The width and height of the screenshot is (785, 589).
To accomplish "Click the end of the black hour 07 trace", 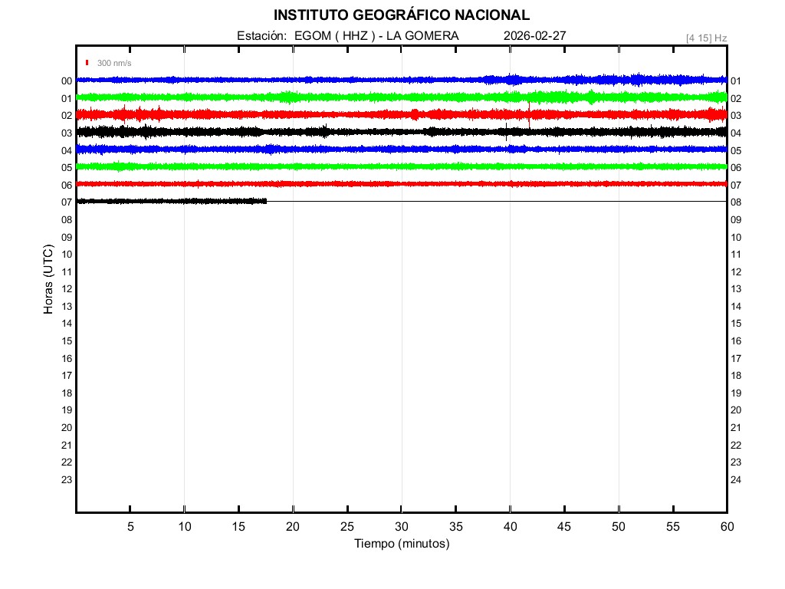I will (x=265, y=201).
